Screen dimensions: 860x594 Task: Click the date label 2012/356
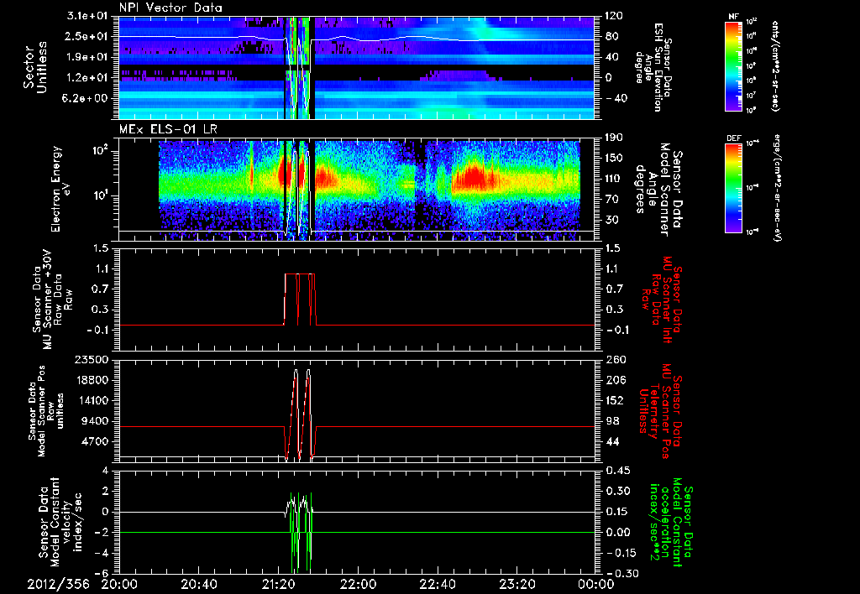click(x=58, y=584)
